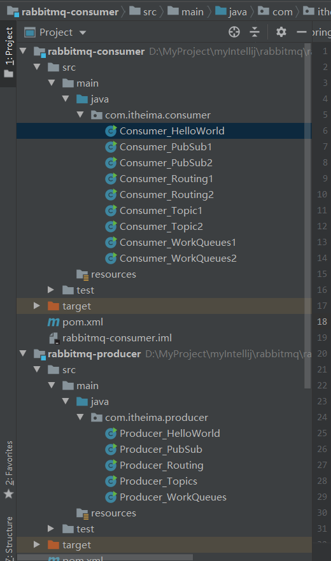
Task: Expand the producer test folder
Action: [51, 529]
